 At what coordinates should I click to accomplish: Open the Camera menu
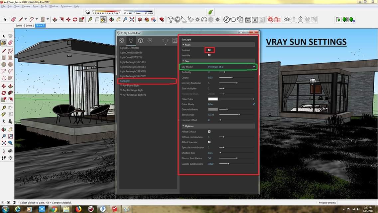[26, 6]
